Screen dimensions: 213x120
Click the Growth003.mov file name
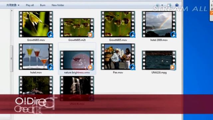(36, 40)
